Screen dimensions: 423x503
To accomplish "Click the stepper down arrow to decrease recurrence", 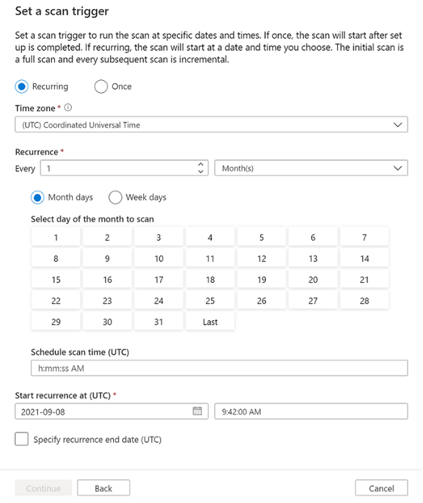I will coord(201,170).
